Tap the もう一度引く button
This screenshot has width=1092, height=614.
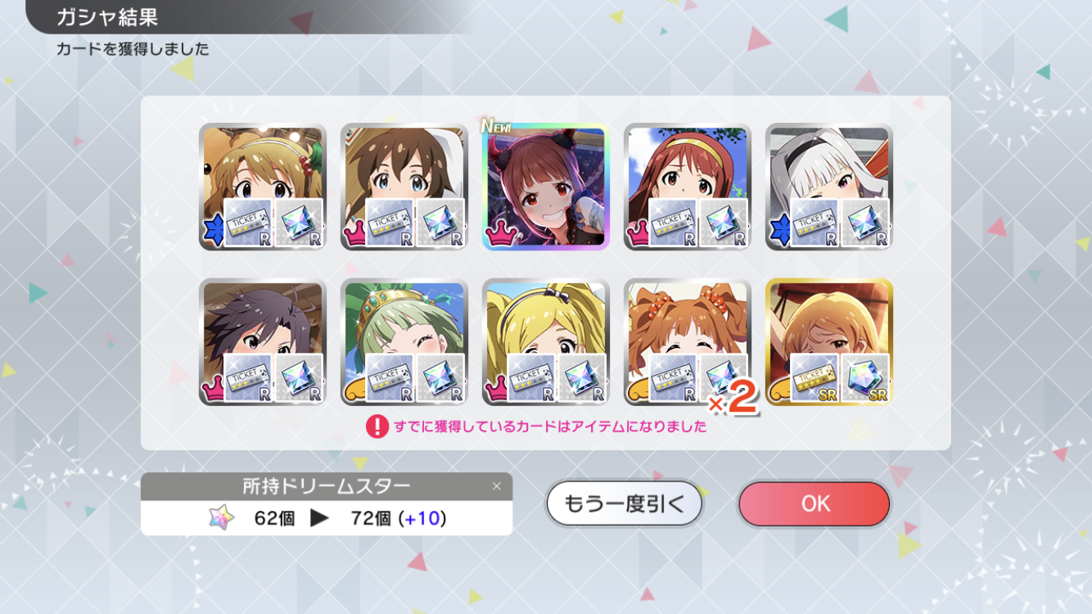point(625,503)
